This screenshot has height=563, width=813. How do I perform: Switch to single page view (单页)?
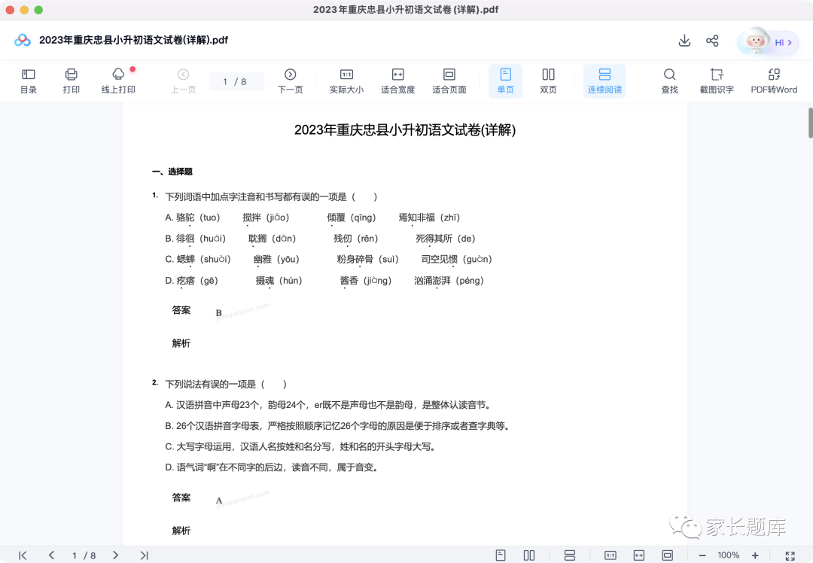[x=506, y=81]
